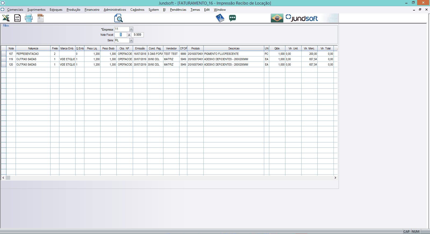Focus the starting Nota Fiscal field
Image resolution: width=430 pixels, height=234 pixels.
pyautogui.click(x=121, y=35)
